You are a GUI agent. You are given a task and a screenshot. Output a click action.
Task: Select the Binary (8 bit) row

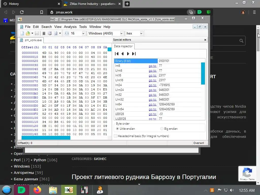(157, 61)
